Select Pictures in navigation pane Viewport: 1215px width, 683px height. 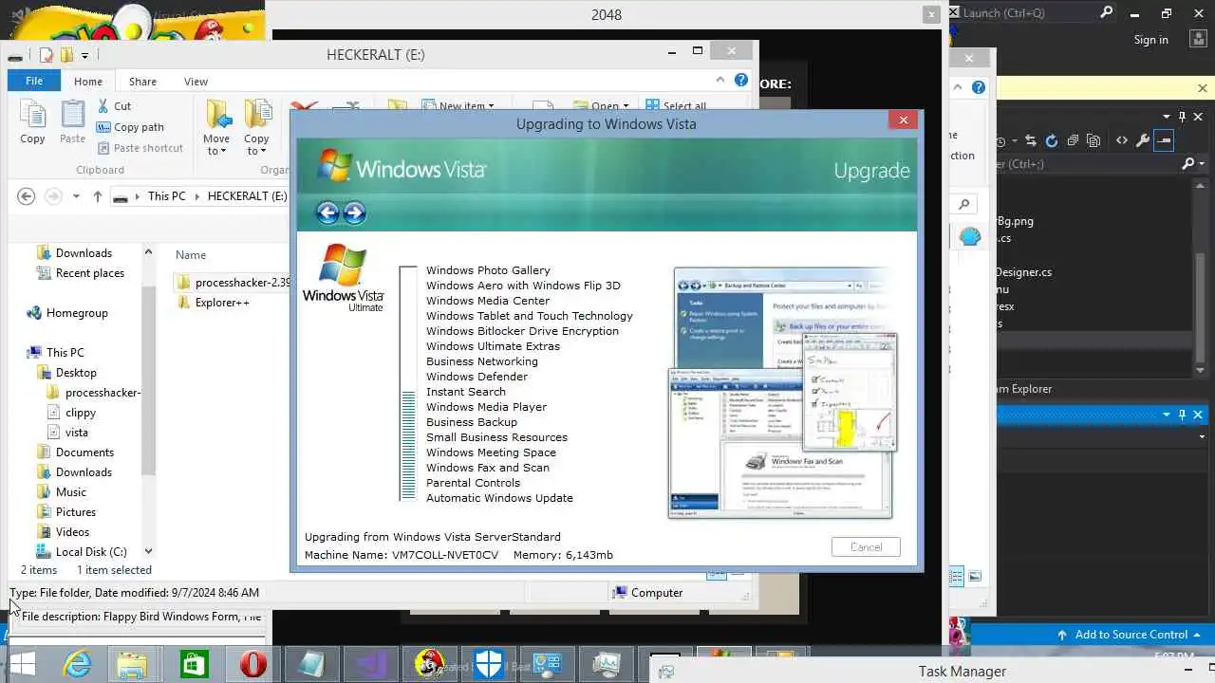tap(66, 512)
